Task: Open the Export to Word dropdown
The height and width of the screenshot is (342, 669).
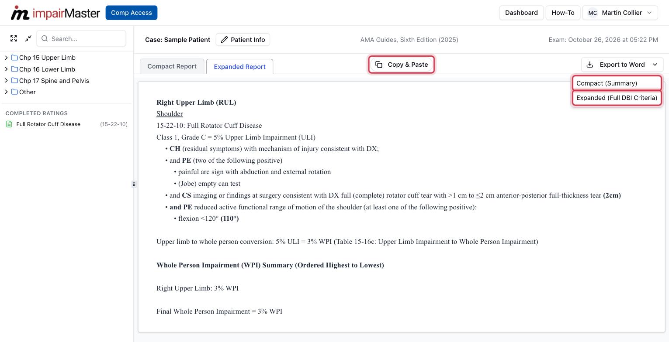Action: 622,65
